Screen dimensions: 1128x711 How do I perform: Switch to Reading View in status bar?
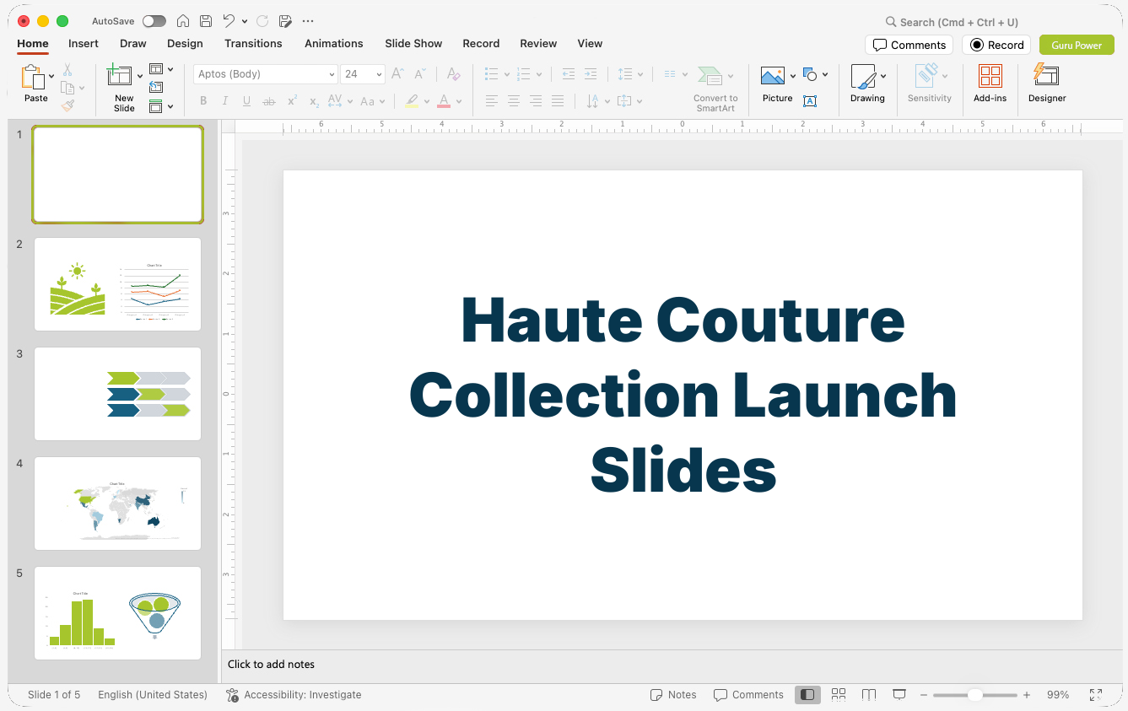(x=869, y=695)
